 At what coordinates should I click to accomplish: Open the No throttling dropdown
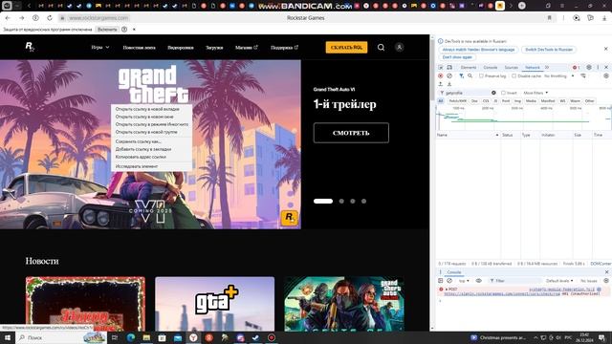pyautogui.click(x=558, y=76)
